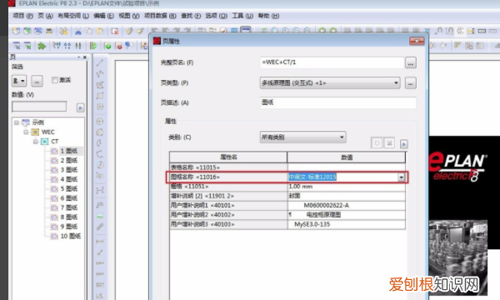Click the blue arrow button above the property table
The image size is (500, 300).
[x=403, y=144]
